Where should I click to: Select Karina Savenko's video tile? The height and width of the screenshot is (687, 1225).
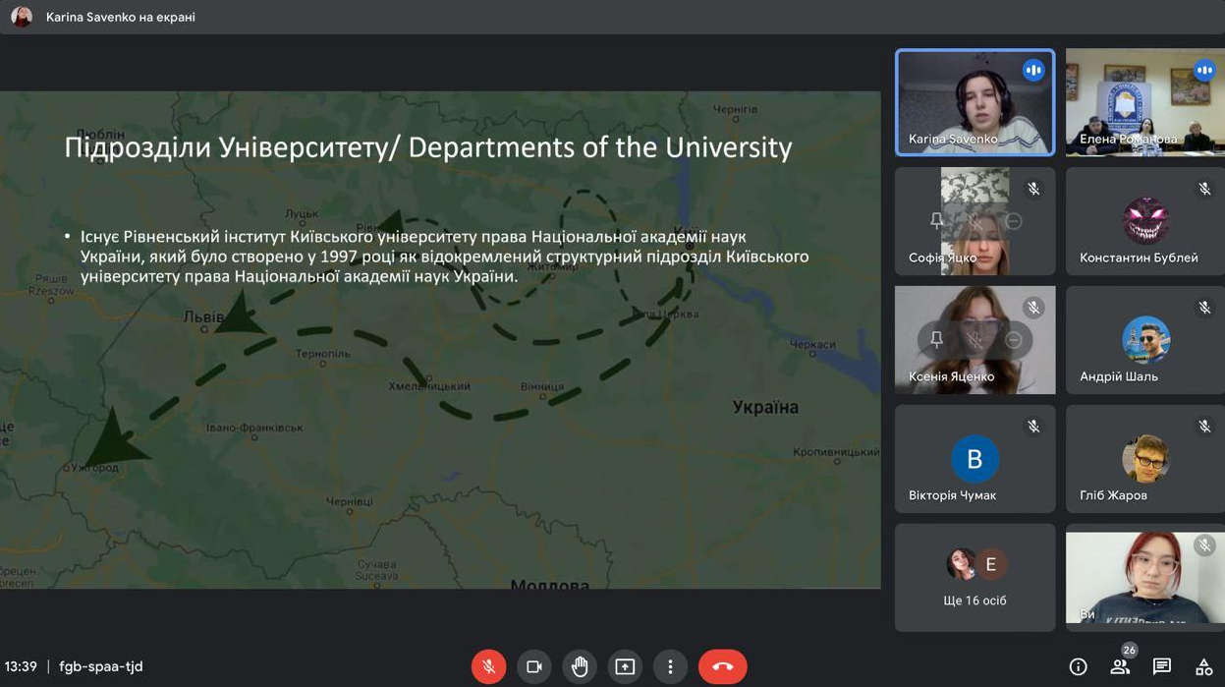[974, 102]
